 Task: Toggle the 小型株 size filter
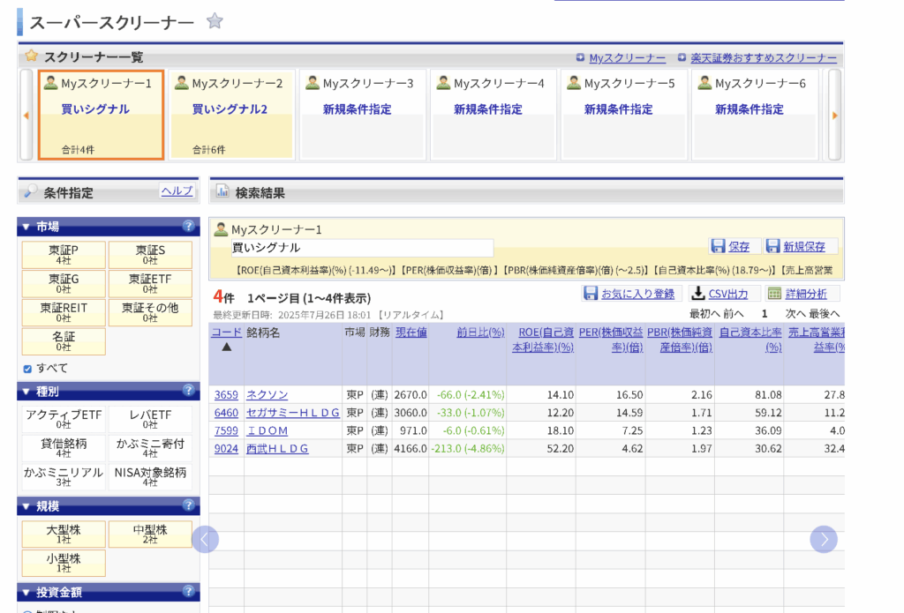click(x=64, y=563)
